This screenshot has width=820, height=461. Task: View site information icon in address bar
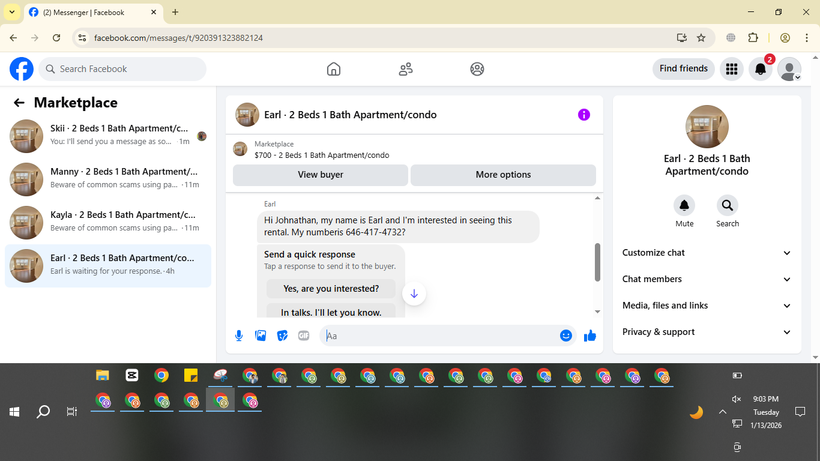tap(83, 38)
